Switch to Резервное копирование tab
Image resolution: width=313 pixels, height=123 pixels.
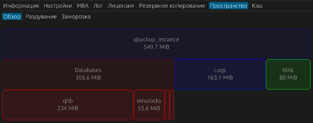pyautogui.click(x=172, y=6)
